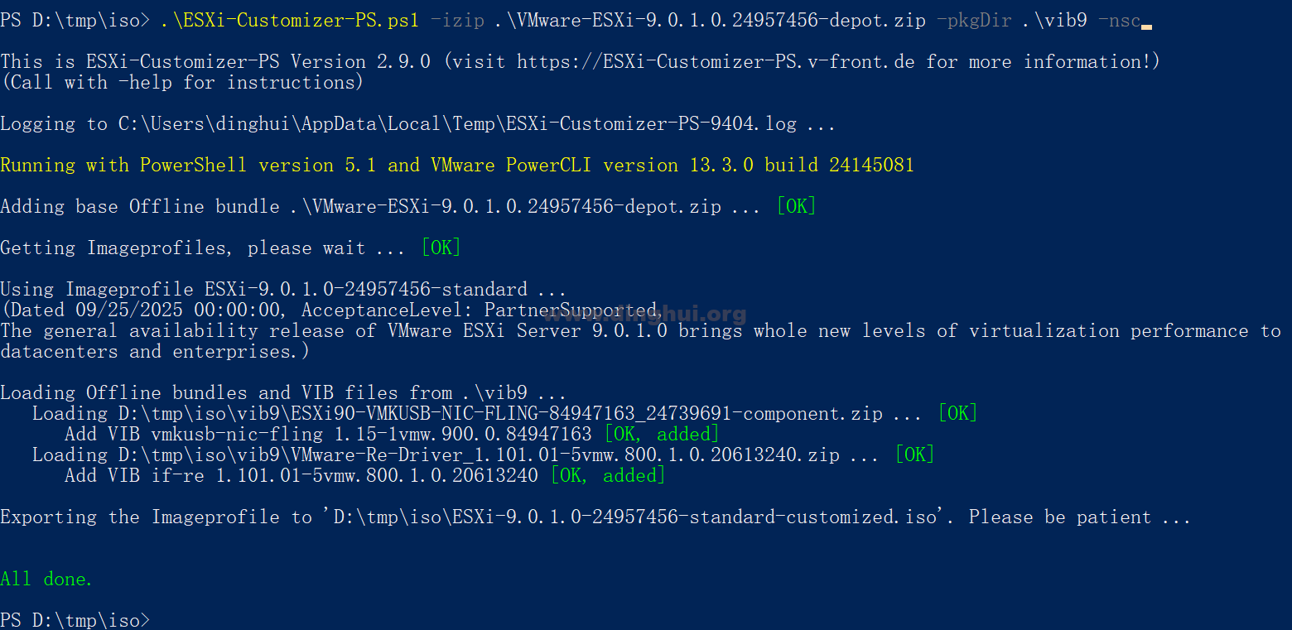
Task: Click the OK status after VMKUSB-NIC-FLING component zip
Action: point(957,414)
